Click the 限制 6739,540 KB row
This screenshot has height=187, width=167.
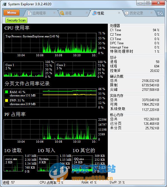(x=135, y=85)
